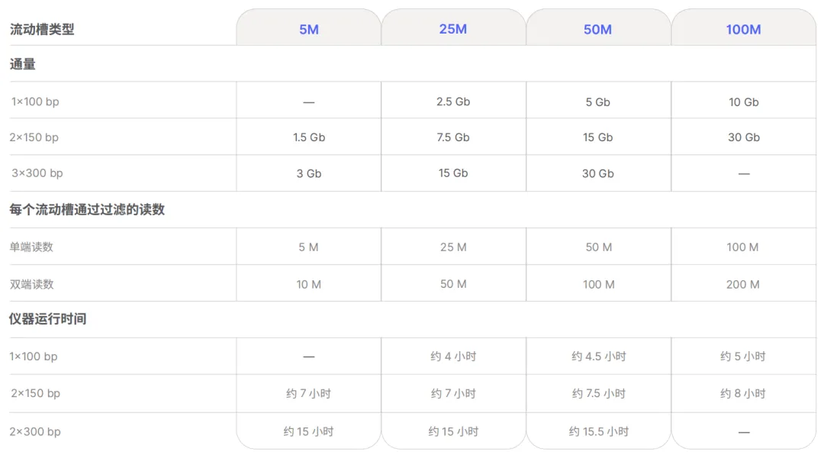Switch to the 25M column header
This screenshot has height=455, width=824.
point(453,29)
